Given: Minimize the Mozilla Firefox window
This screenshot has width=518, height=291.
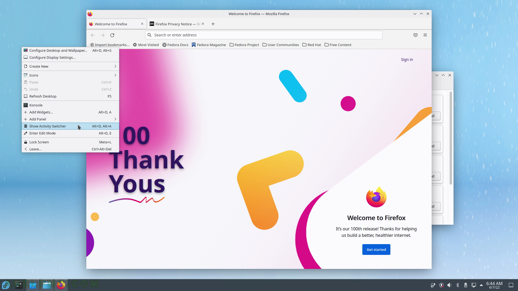Looking at the screenshot, I should tap(415, 14).
